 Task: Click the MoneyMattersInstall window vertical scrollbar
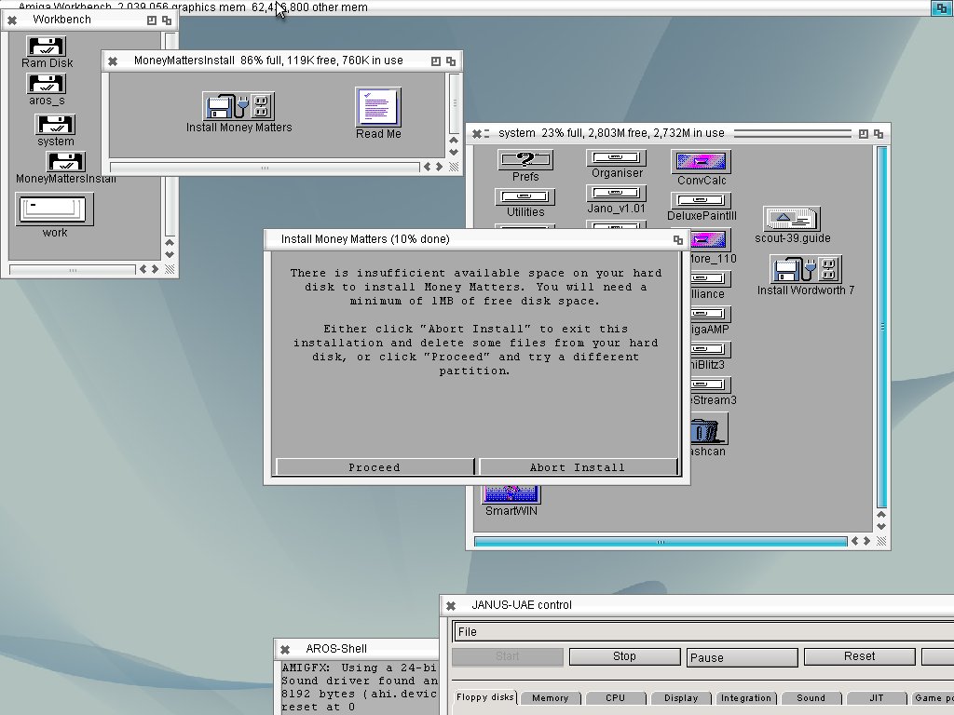tap(455, 103)
